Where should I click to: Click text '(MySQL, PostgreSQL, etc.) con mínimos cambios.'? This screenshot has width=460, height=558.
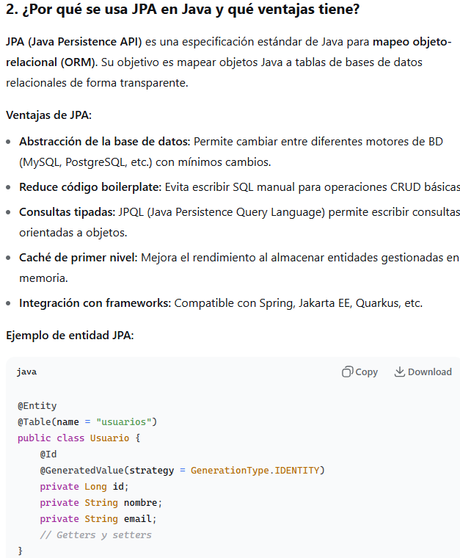pos(145,162)
